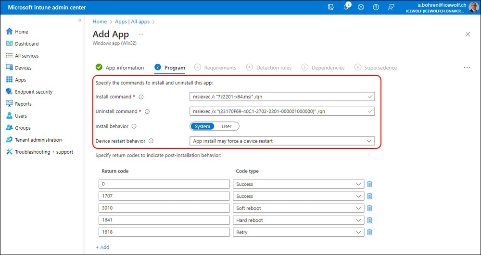Open Reports in the sidebar
481x255 pixels.
[19, 104]
